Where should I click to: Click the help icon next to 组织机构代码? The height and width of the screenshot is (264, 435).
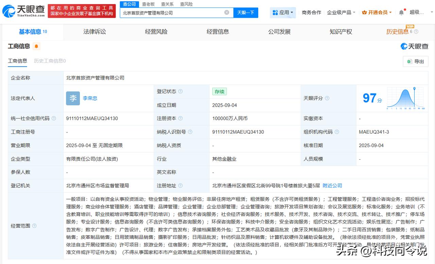click(x=337, y=132)
